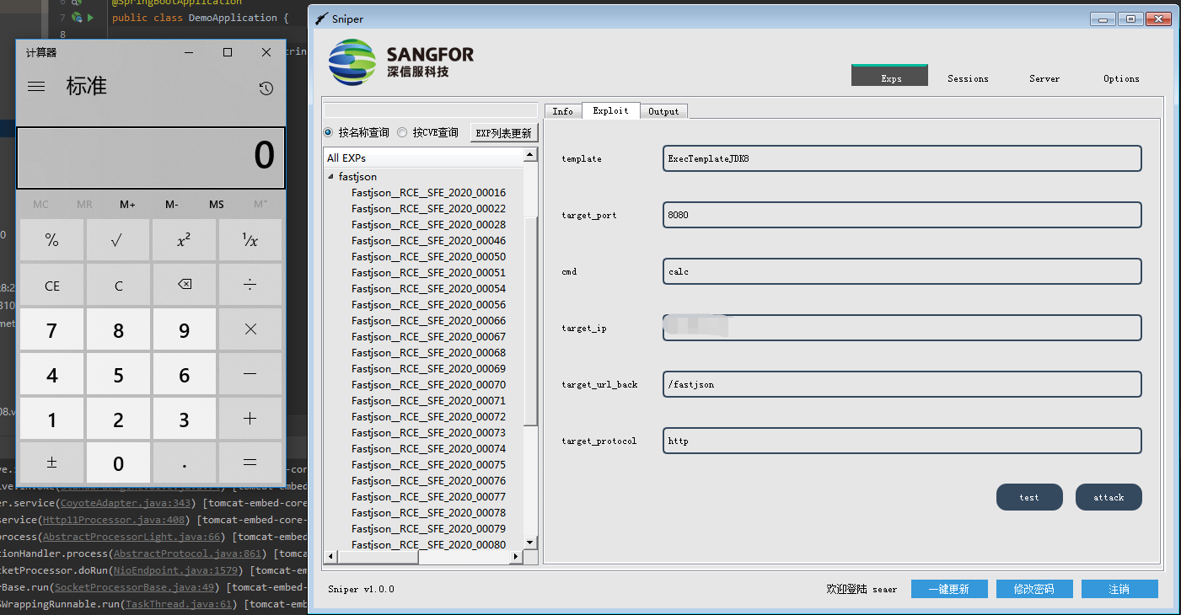Screen dimensions: 1181x615
Task: Select Fastjson__RCE__SFE_2020_00056 in the list
Action: point(428,305)
